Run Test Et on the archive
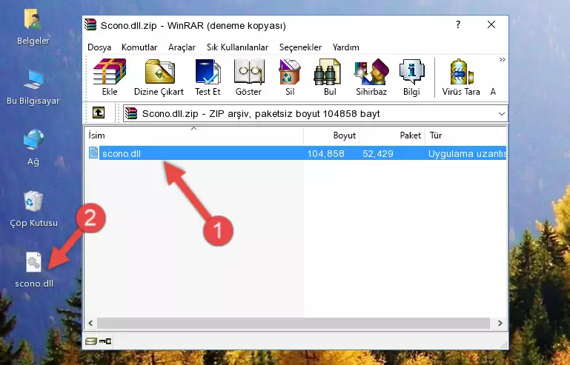The height and width of the screenshot is (365, 570). click(x=208, y=77)
